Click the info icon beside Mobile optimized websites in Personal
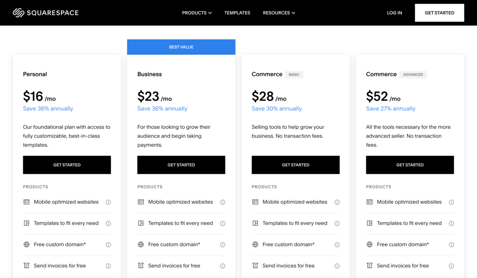Image resolution: width=477 pixels, height=278 pixels. [x=108, y=202]
